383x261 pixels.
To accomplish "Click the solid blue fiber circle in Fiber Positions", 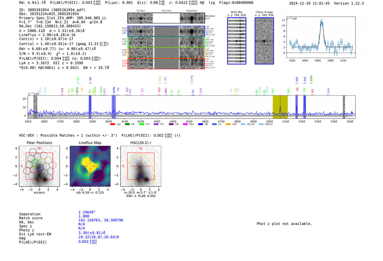I will tap(40, 168).
